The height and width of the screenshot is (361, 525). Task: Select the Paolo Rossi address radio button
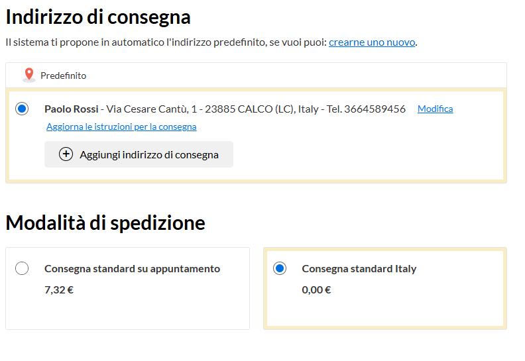22,109
